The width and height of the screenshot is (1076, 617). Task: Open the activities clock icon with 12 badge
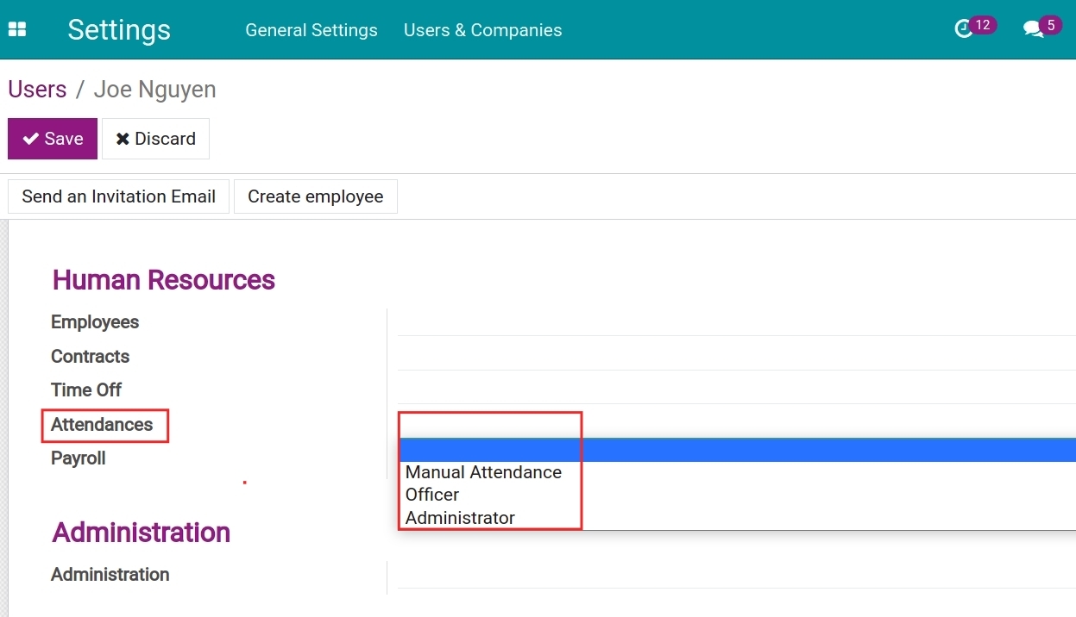click(x=965, y=29)
